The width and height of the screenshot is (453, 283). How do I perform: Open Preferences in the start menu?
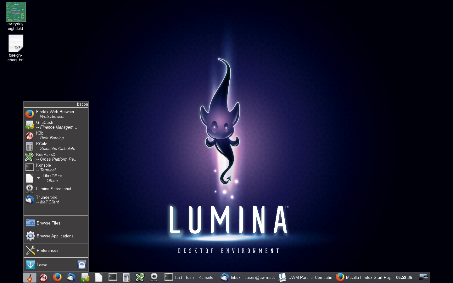[56, 250]
